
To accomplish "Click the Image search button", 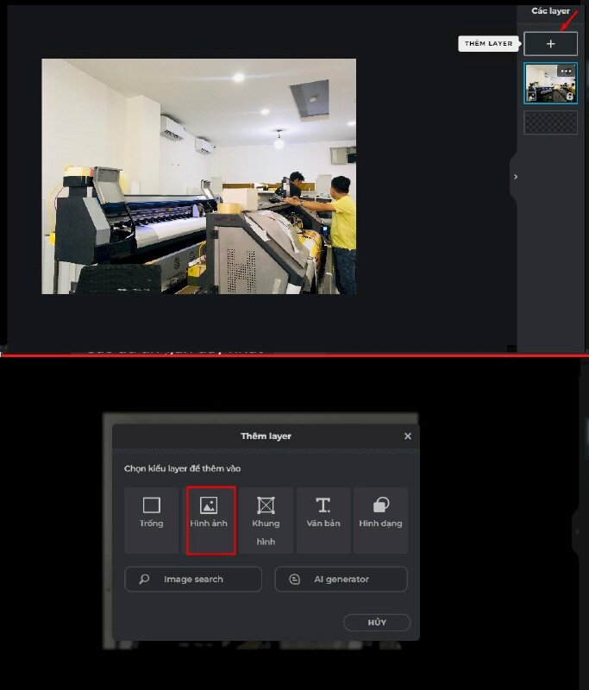I will (193, 580).
